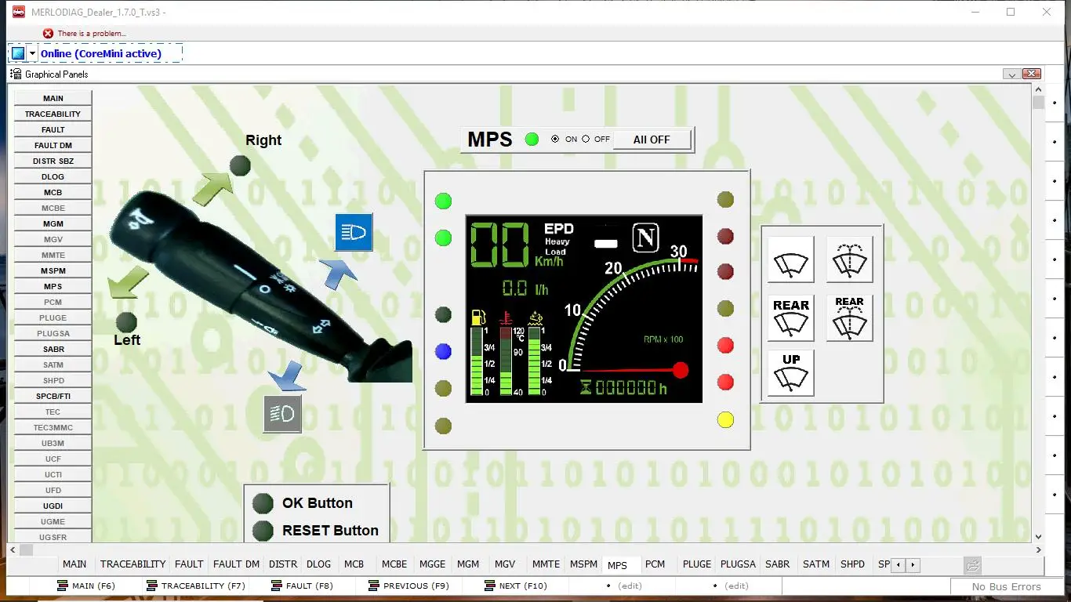The width and height of the screenshot is (1071, 602).
Task: Open the SABR bottom tab
Action: coord(778,564)
